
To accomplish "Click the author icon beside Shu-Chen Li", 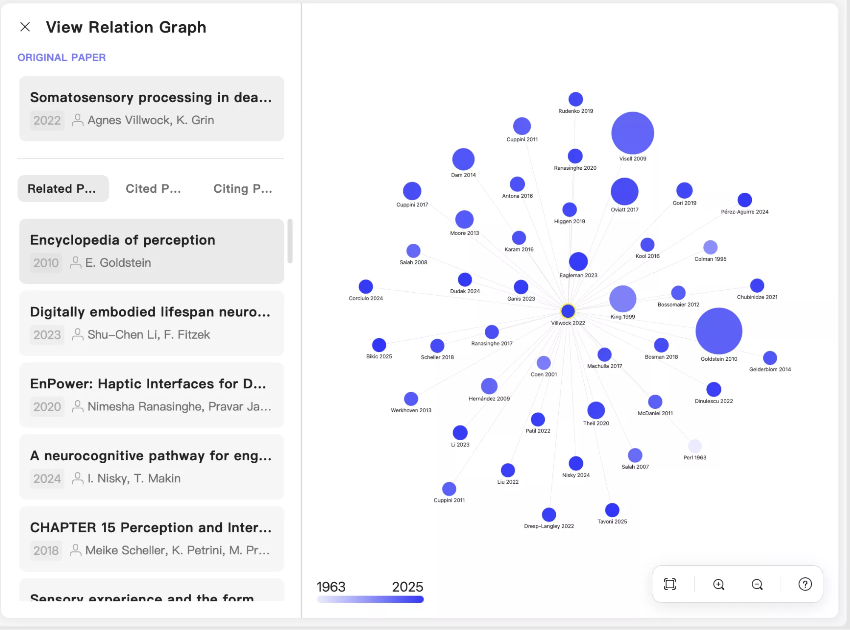I will click(77, 335).
